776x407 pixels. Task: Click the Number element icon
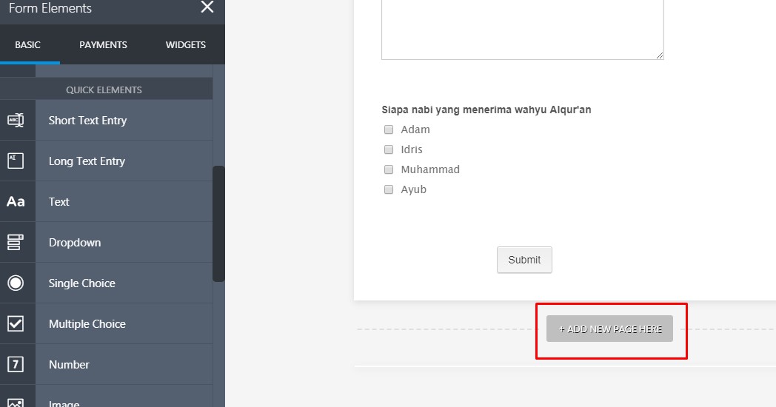point(16,365)
